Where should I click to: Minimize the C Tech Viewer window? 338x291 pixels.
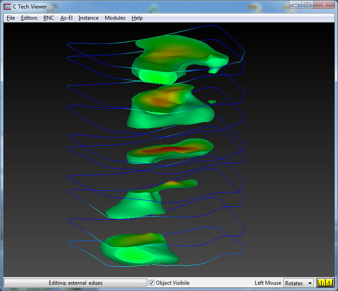coord(295,5)
